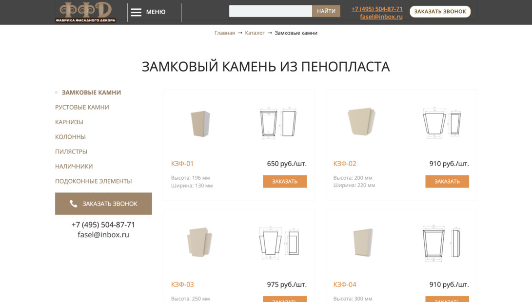532x302 pixels.
Task: Click into the search input field
Action: click(x=271, y=11)
